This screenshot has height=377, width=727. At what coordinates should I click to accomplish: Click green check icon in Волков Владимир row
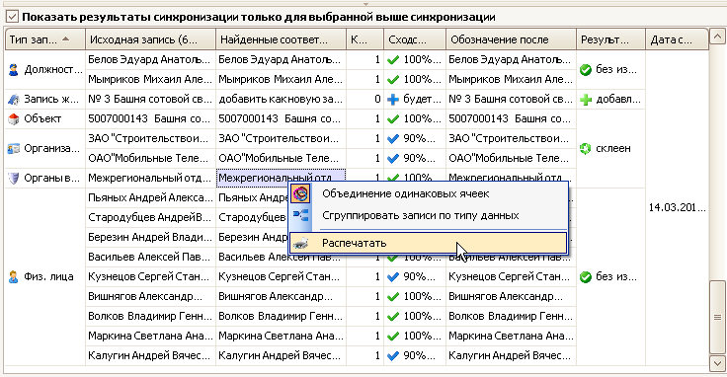point(393,317)
